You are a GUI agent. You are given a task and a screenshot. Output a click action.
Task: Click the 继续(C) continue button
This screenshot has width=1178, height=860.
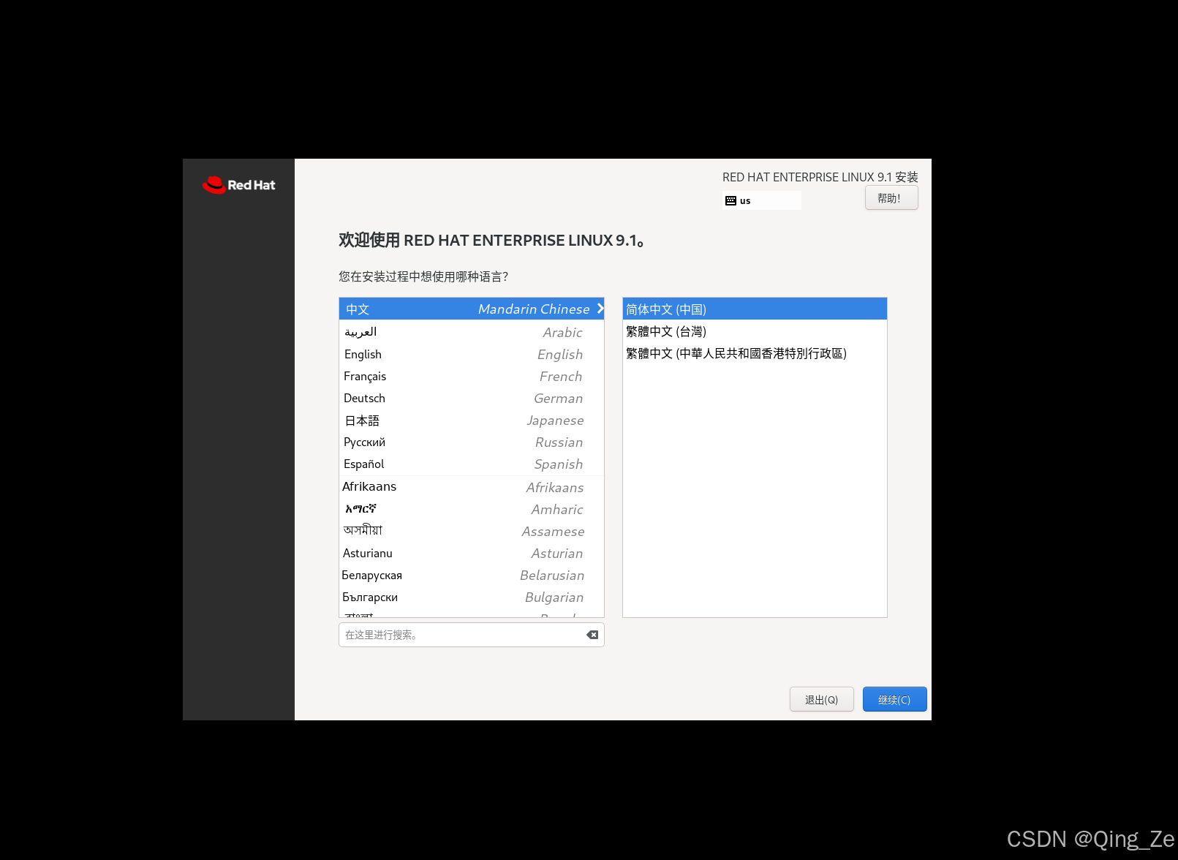click(895, 700)
